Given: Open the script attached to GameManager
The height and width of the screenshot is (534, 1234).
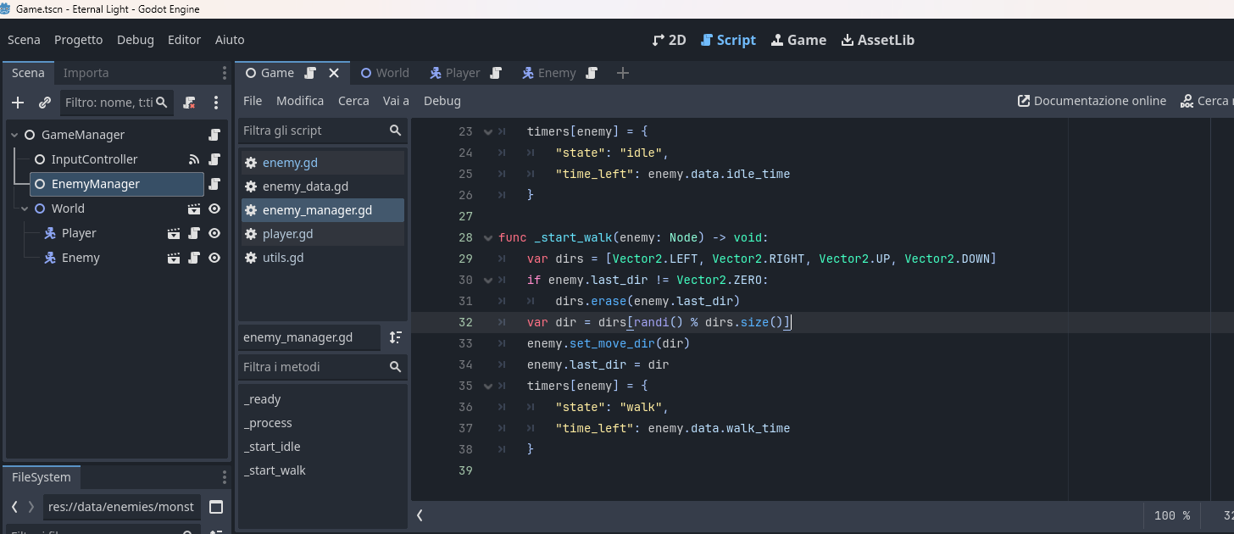Looking at the screenshot, I should pyautogui.click(x=214, y=135).
